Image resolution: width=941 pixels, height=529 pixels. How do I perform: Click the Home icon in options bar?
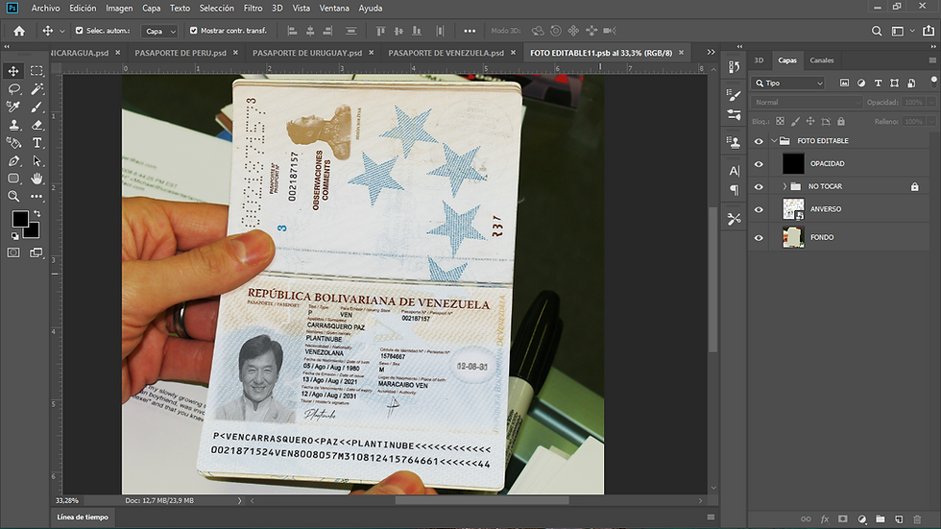(19, 31)
